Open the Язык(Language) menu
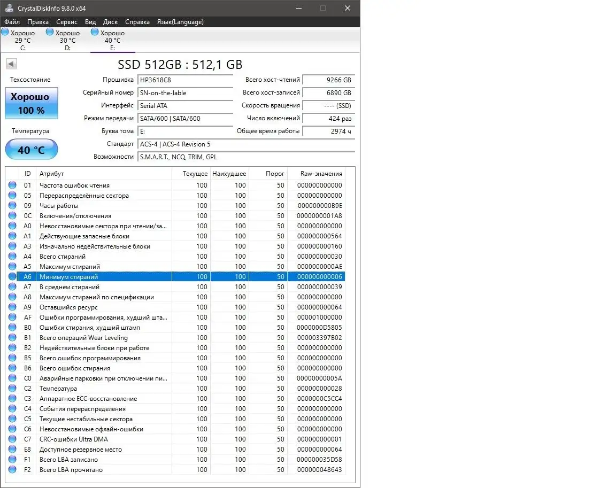This screenshot has width=616, height=488. tap(180, 22)
